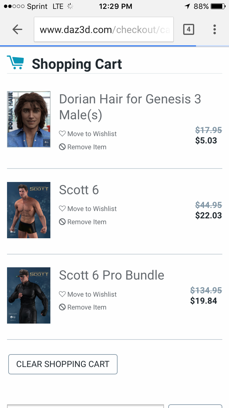Open Dorian Hair product thumbnail
Image resolution: width=229 pixels, height=408 pixels.
tap(29, 119)
